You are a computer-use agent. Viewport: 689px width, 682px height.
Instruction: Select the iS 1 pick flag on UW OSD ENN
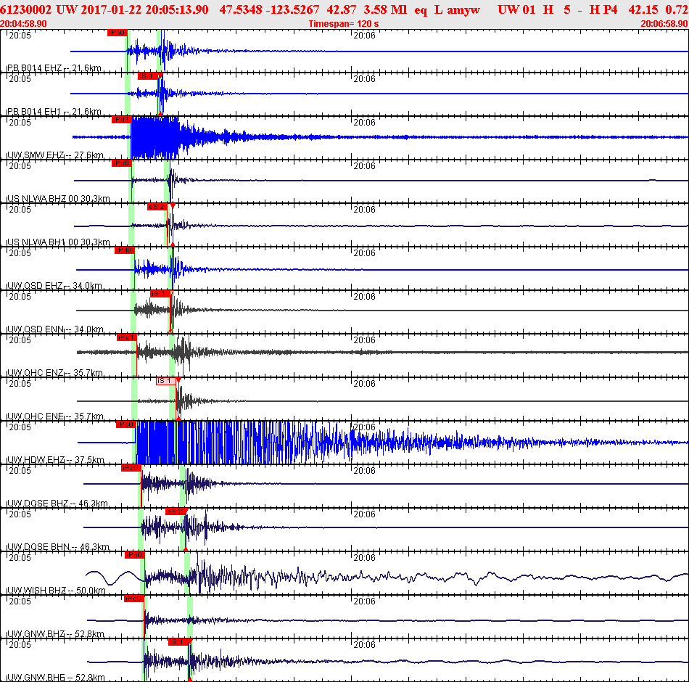(x=160, y=294)
